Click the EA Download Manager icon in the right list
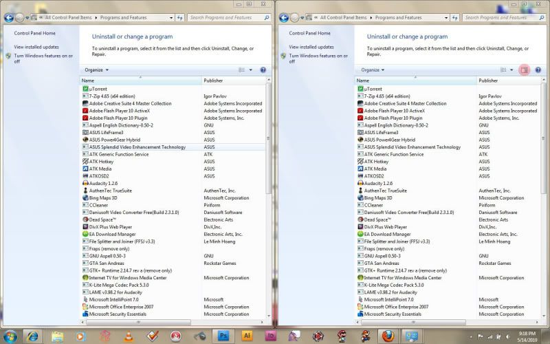Screen dimensions: 550x344 click(360, 234)
